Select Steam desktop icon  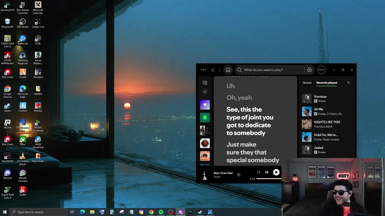click(x=8, y=107)
